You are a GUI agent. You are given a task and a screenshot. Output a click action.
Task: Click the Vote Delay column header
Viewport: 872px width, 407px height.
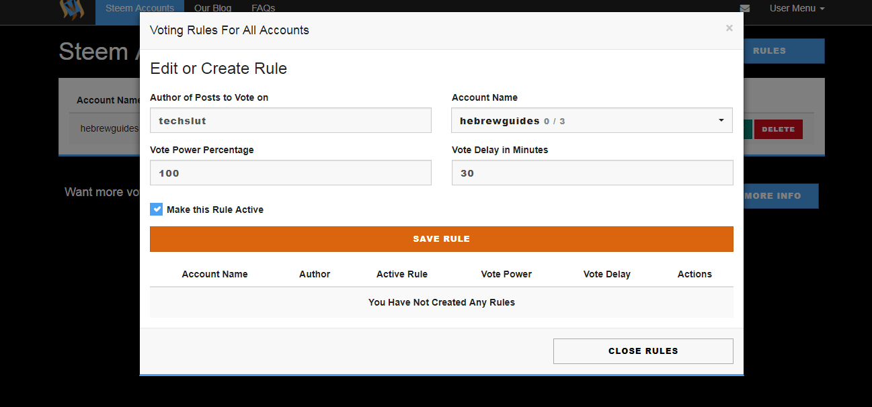pyautogui.click(x=607, y=274)
